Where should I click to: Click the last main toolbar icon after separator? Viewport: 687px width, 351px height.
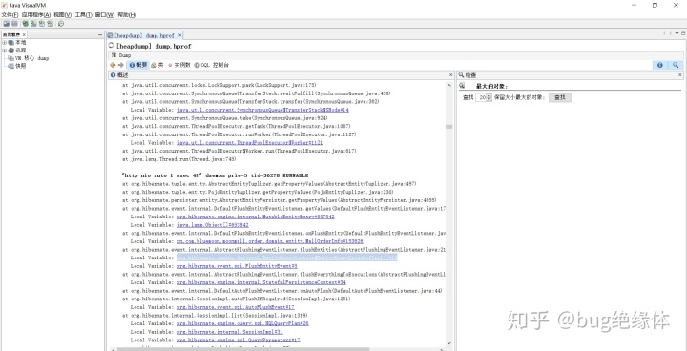coord(61,24)
